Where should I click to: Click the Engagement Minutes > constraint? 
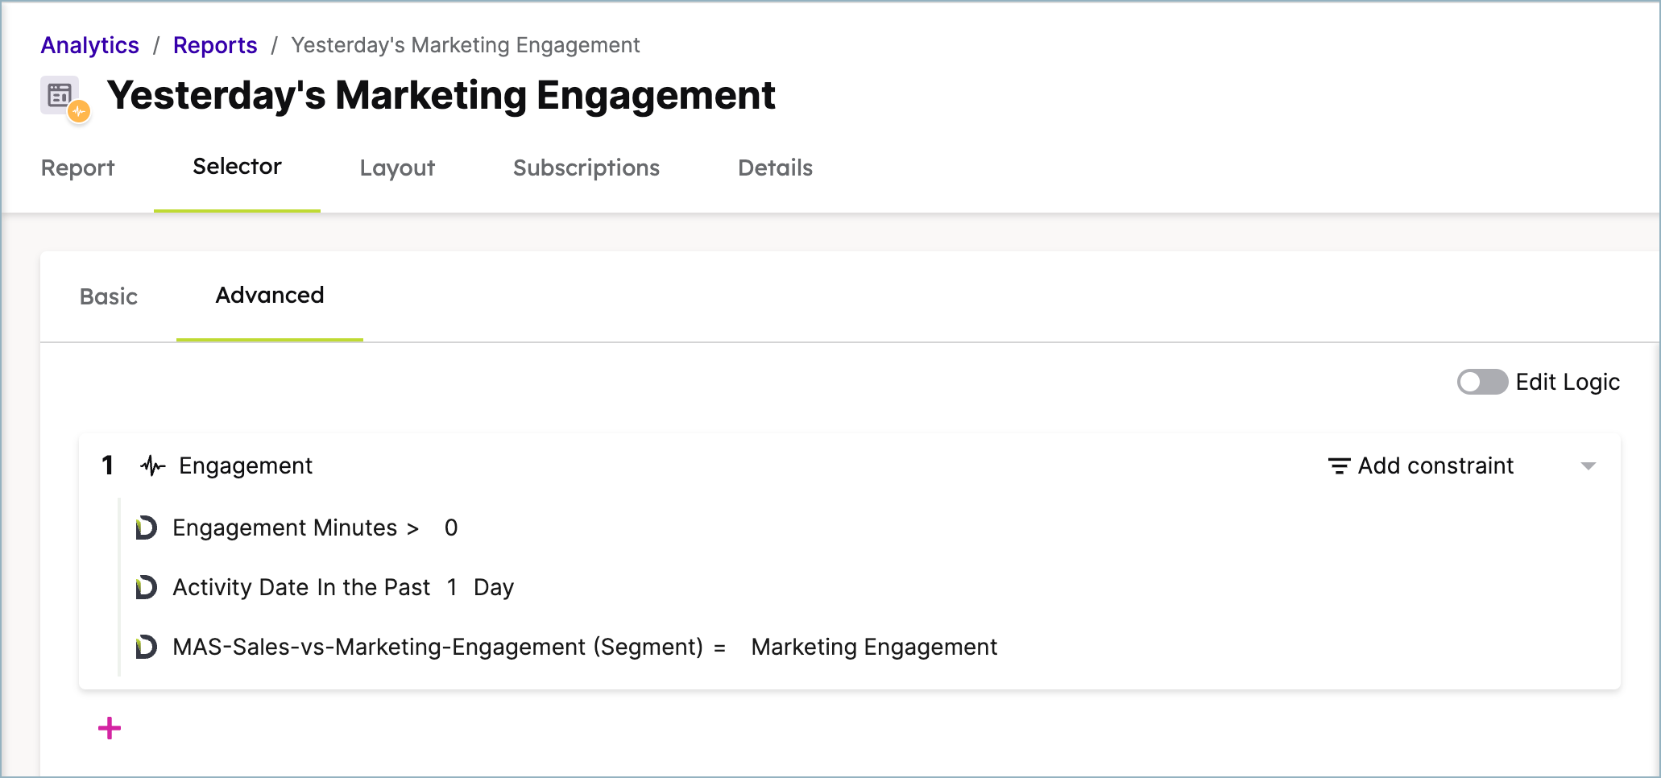(296, 528)
